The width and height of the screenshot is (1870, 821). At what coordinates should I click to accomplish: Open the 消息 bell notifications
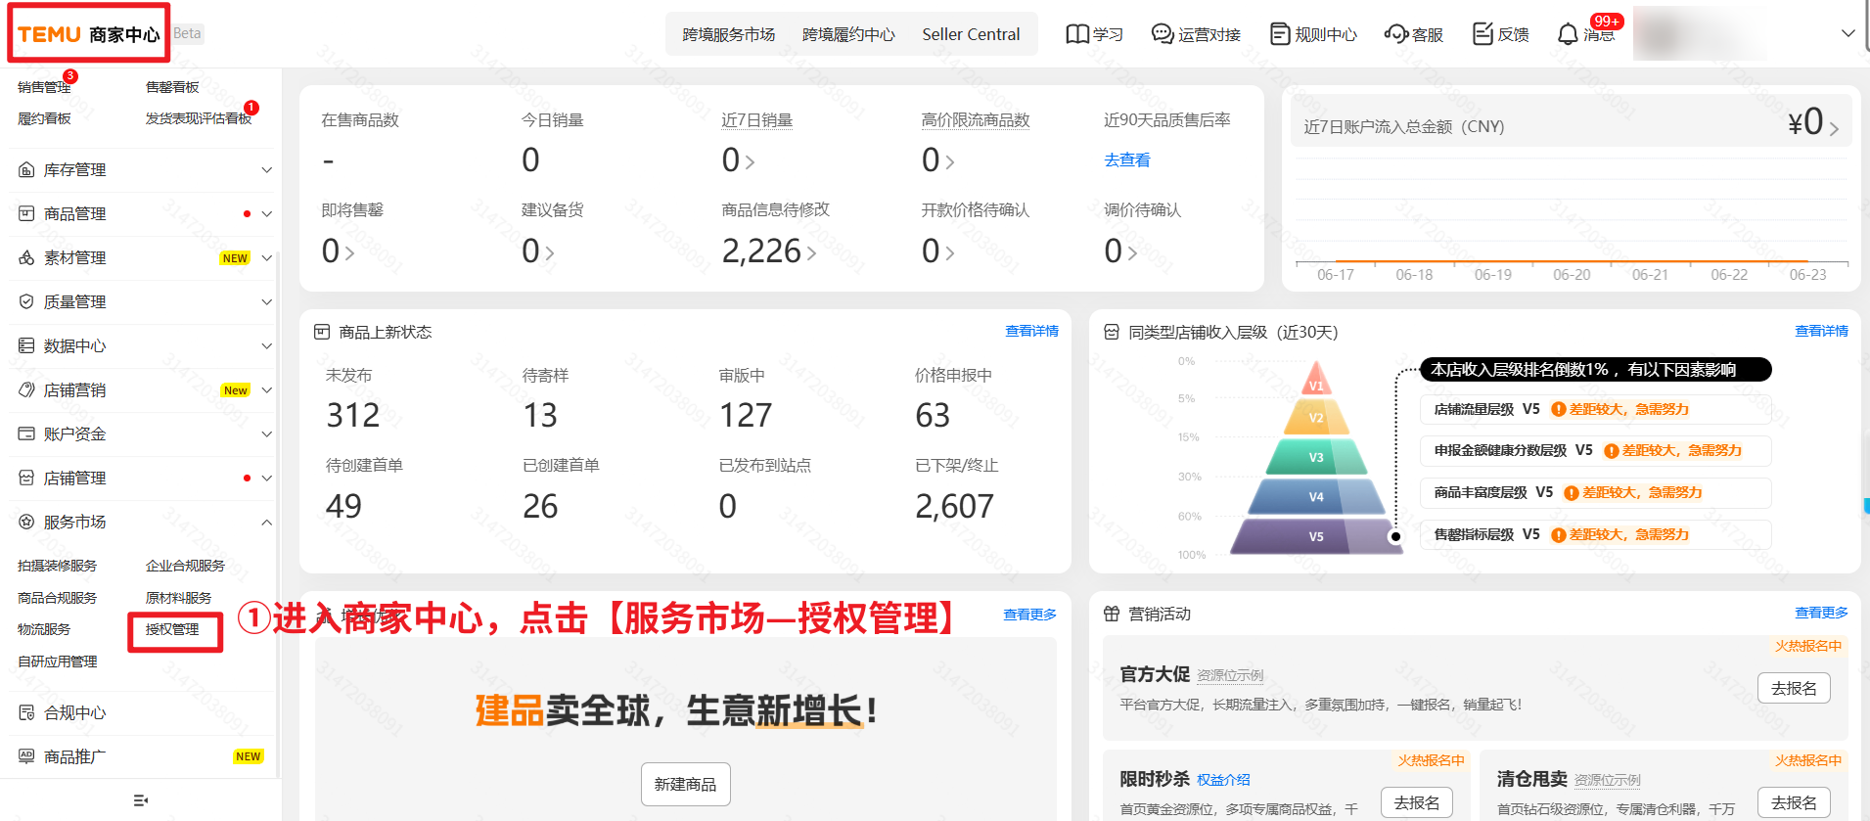[x=1568, y=34]
